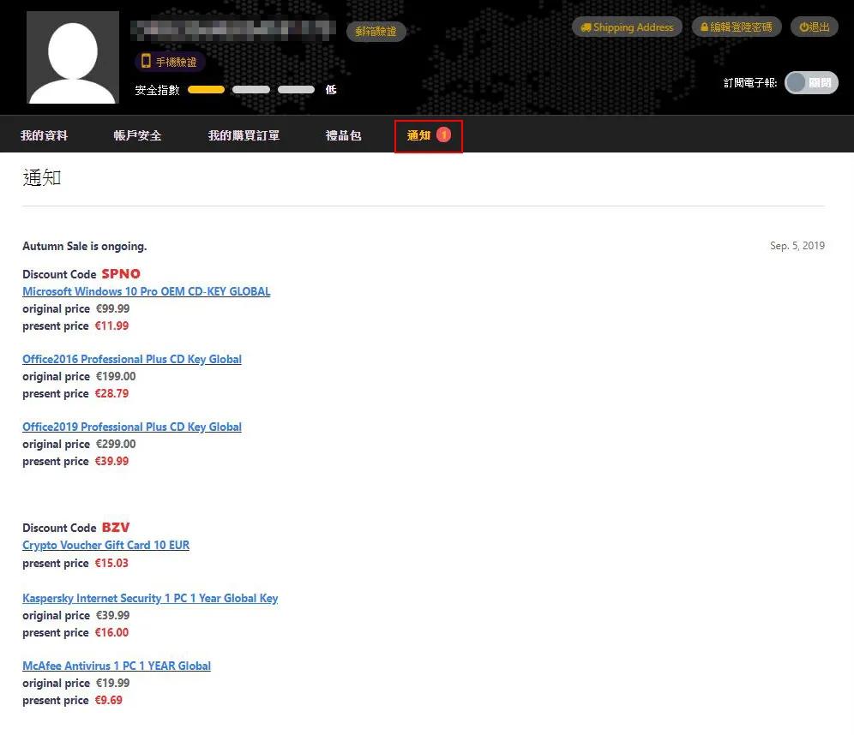Click the €15.03 present price

pos(111,563)
